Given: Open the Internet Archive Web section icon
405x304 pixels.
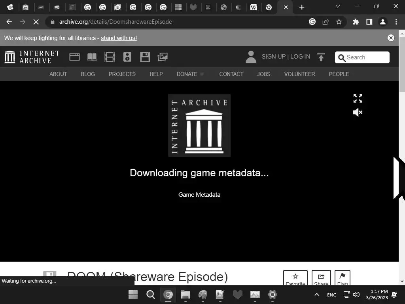Looking at the screenshot, I should tap(74, 57).
